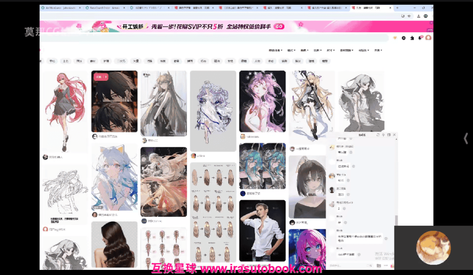The image size is (473, 275).
Task: Open the orange VIP heart icon in site header
Action: point(395,38)
